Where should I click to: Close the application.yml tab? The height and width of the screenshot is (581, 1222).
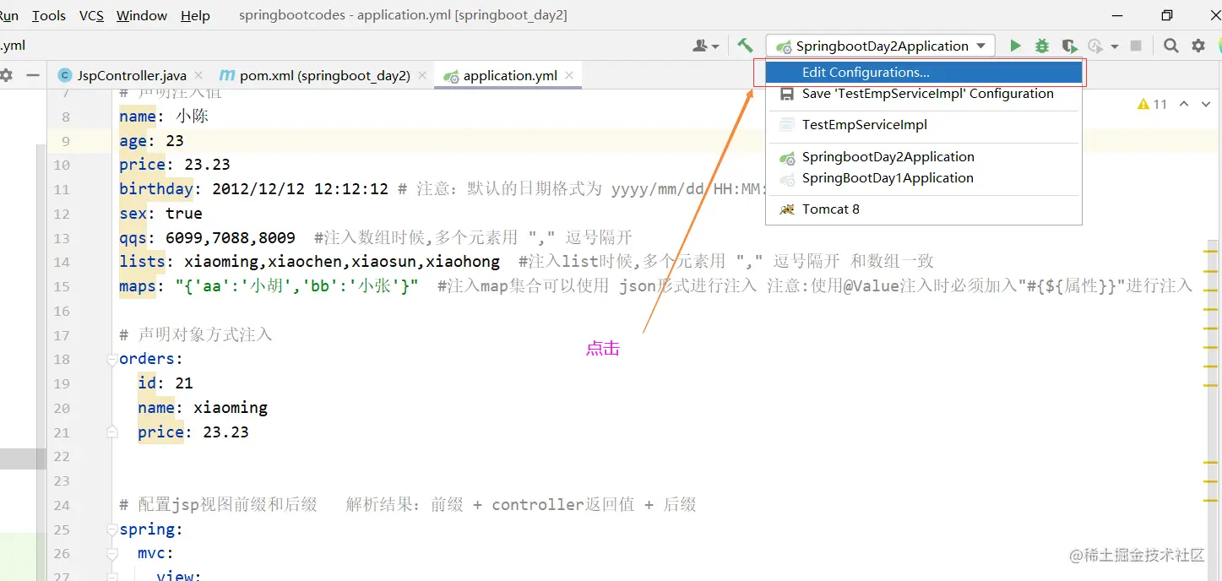click(x=569, y=75)
